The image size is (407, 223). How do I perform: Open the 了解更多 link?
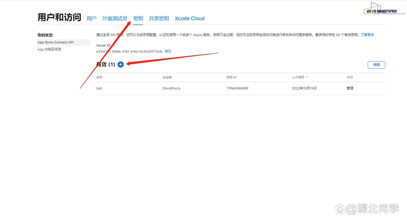367,35
